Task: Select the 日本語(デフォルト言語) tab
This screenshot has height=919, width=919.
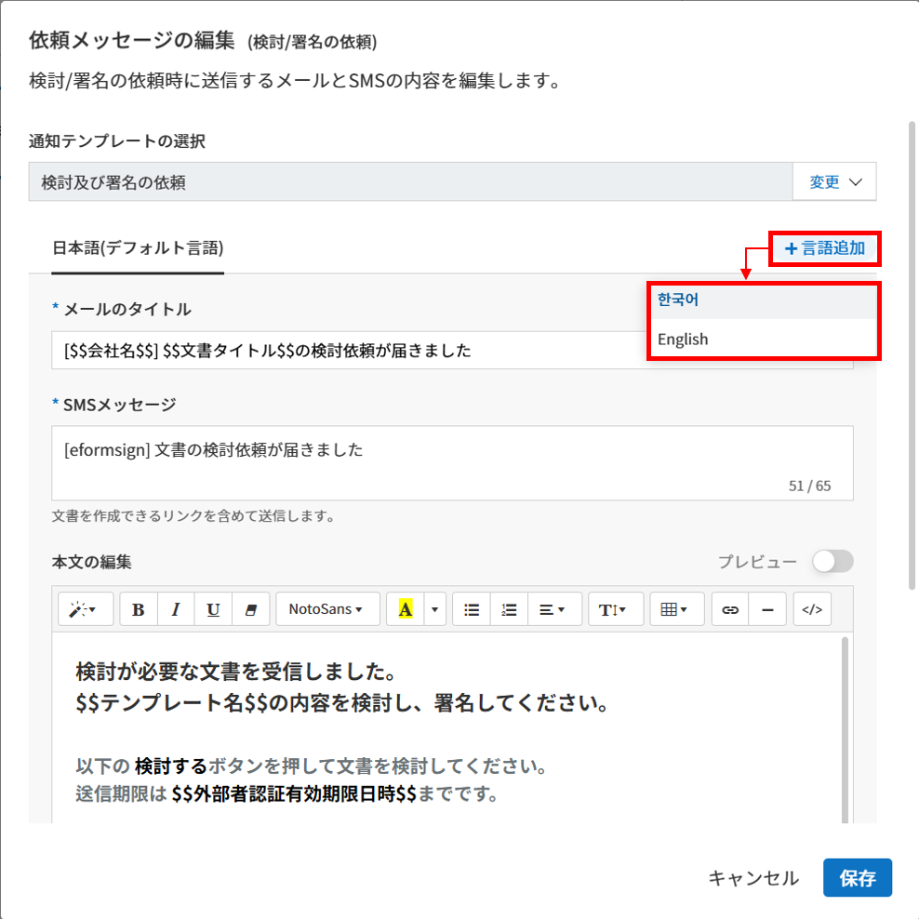Action: (138, 248)
